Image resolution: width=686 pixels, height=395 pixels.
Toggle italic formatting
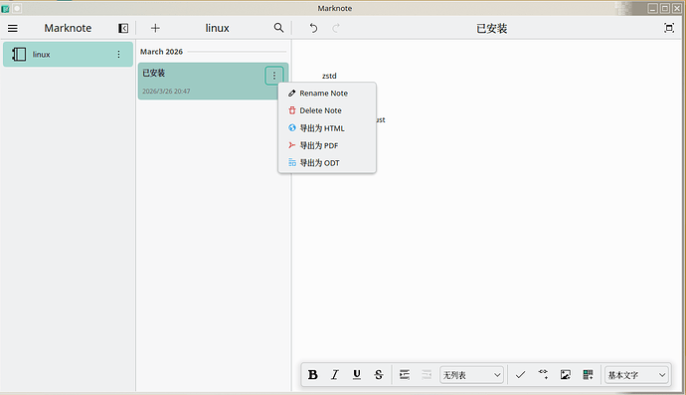click(x=335, y=375)
